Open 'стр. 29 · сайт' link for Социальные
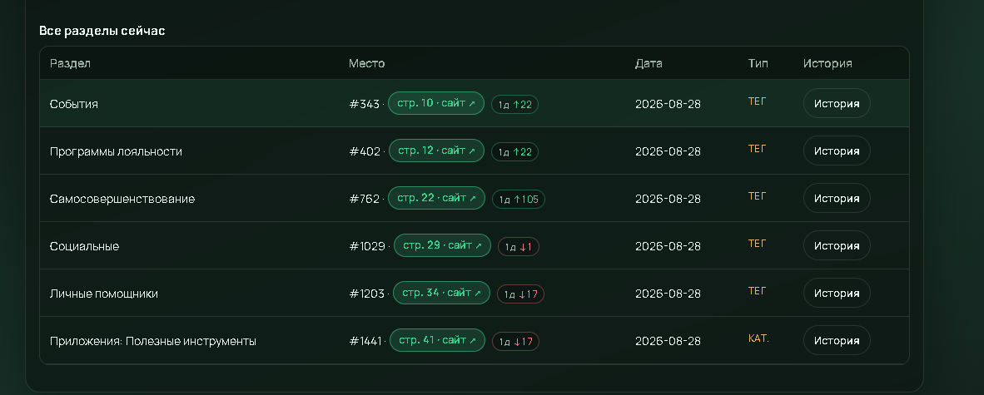 click(x=442, y=246)
